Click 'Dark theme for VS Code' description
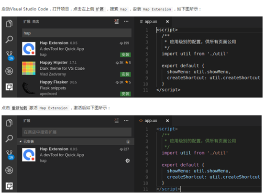 pos(62,68)
